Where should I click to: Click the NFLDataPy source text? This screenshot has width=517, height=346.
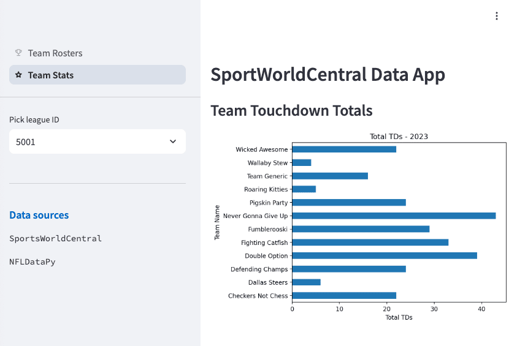(33, 261)
